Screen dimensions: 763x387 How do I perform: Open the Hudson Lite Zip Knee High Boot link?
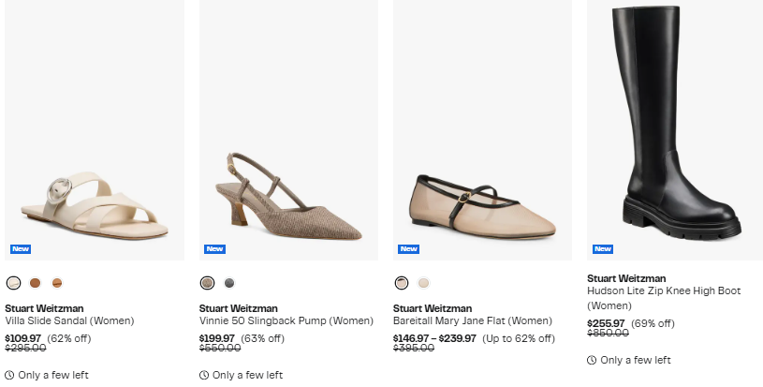pos(663,291)
